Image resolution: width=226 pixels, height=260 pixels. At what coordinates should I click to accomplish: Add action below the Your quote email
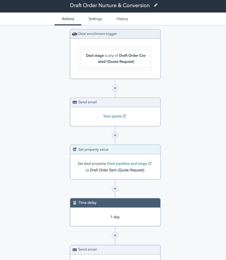[x=115, y=135]
